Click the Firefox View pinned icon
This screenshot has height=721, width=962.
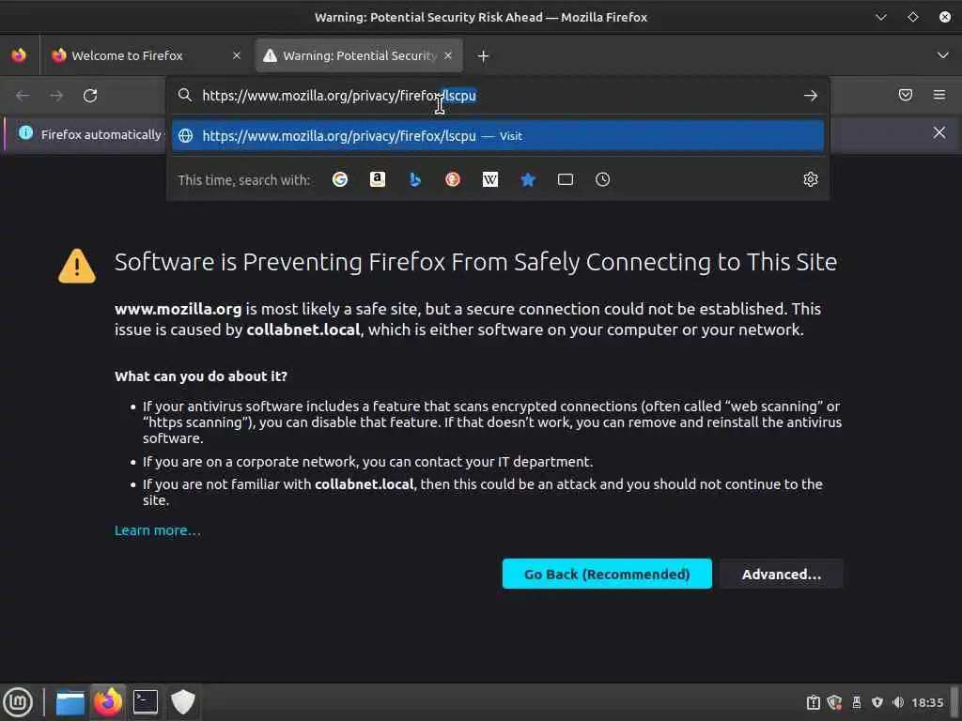(x=19, y=55)
